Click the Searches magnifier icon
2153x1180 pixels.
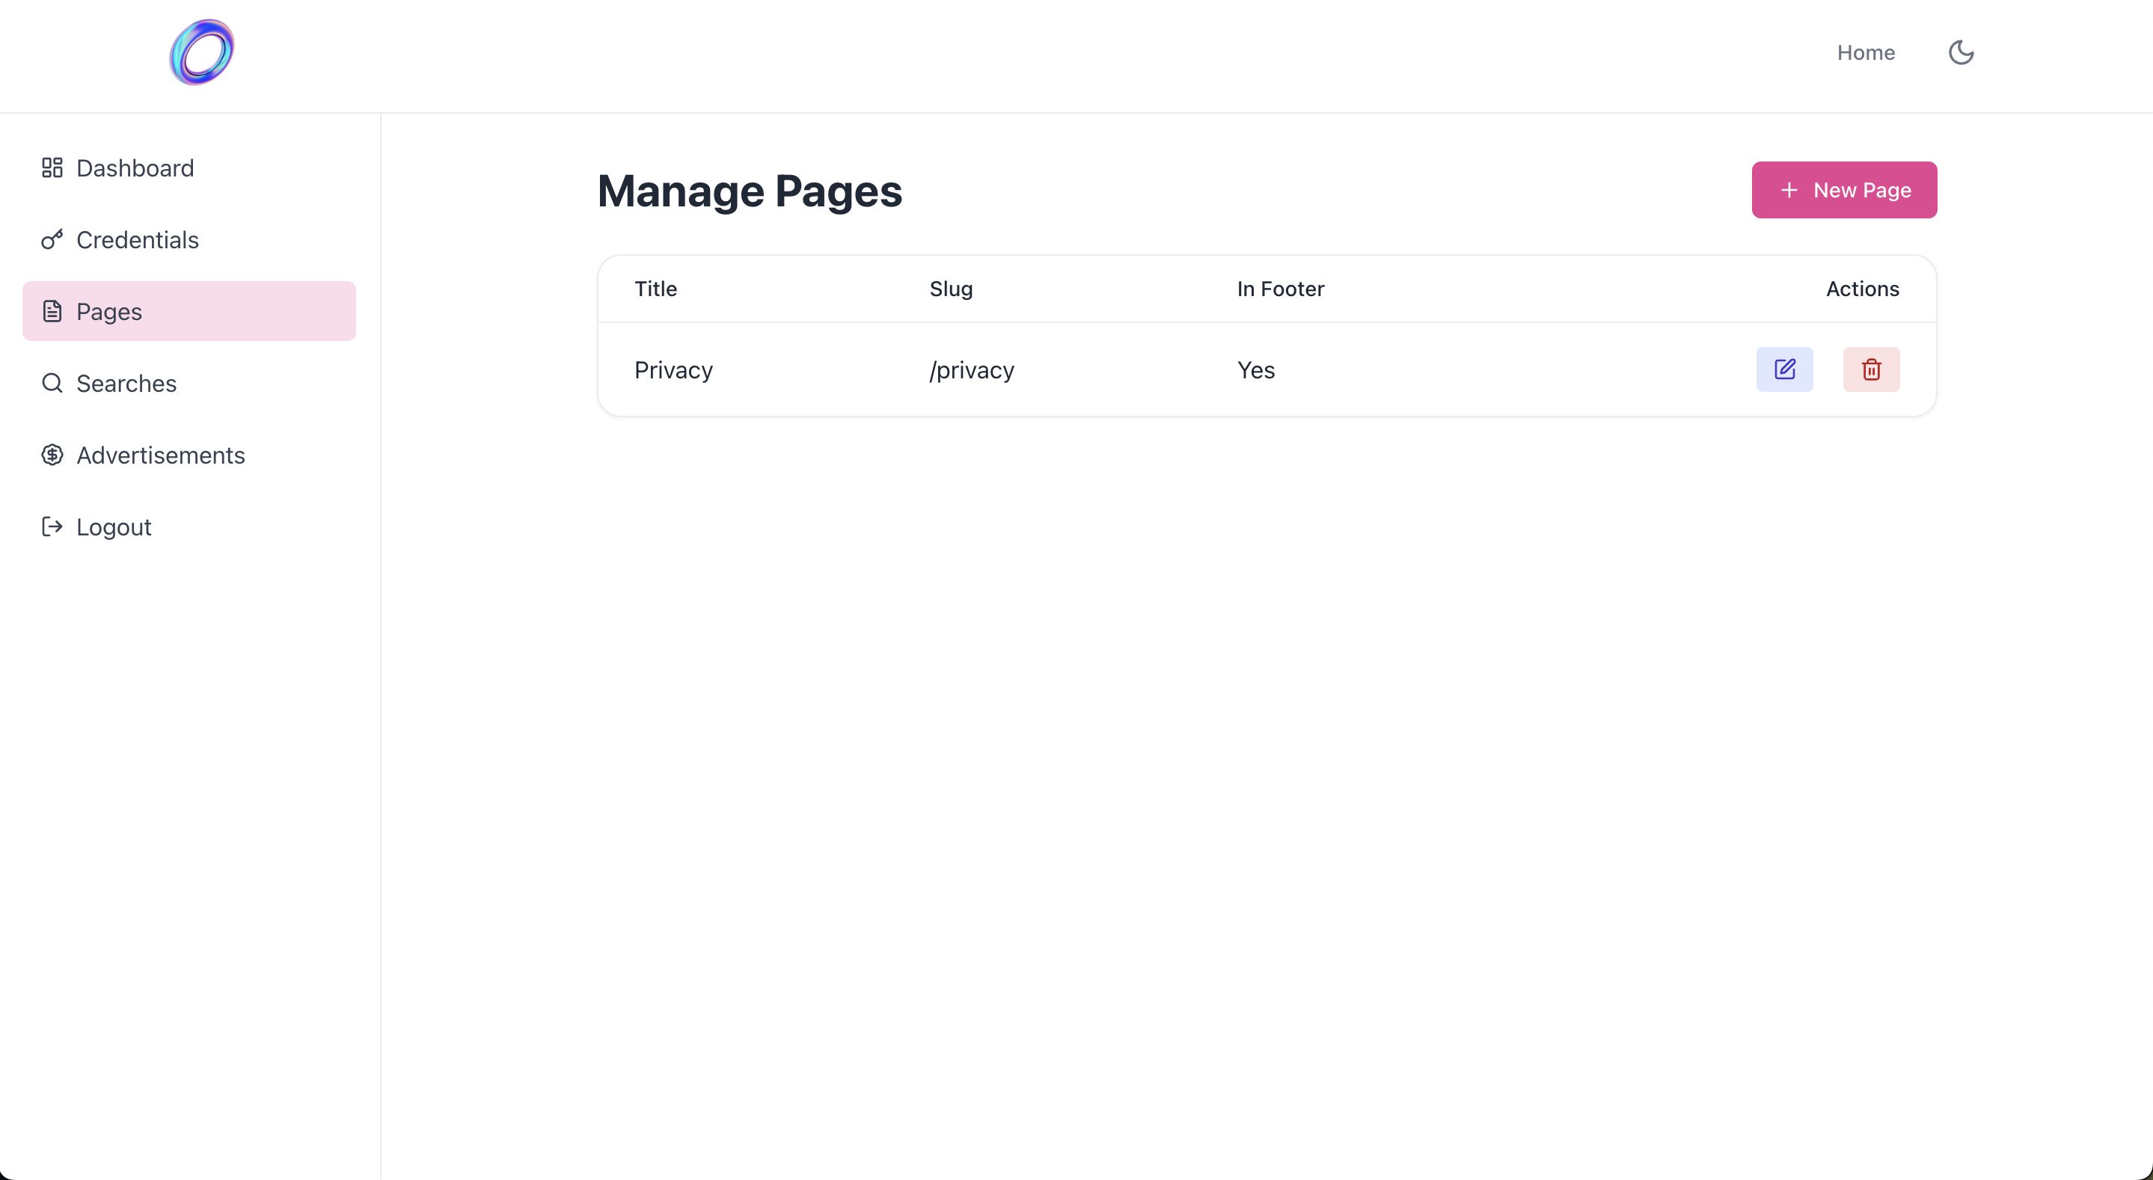pyautogui.click(x=52, y=384)
